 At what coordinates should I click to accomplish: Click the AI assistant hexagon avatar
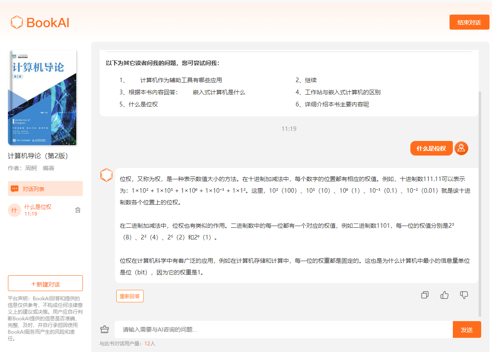[107, 175]
